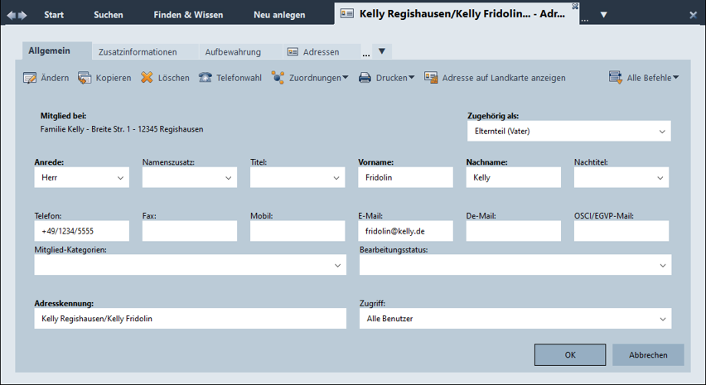Viewport: 706px width, 385px height.
Task: Switch to the Zusatzinformationen tab
Action: (138, 52)
